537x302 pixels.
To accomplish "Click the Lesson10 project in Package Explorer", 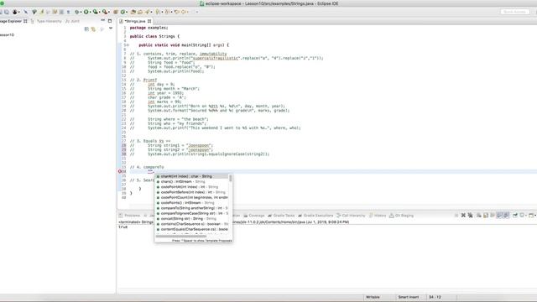I will point(7,35).
